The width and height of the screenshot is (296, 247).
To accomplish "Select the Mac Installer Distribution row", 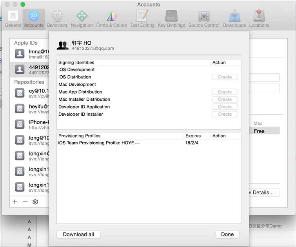I will pos(149,99).
